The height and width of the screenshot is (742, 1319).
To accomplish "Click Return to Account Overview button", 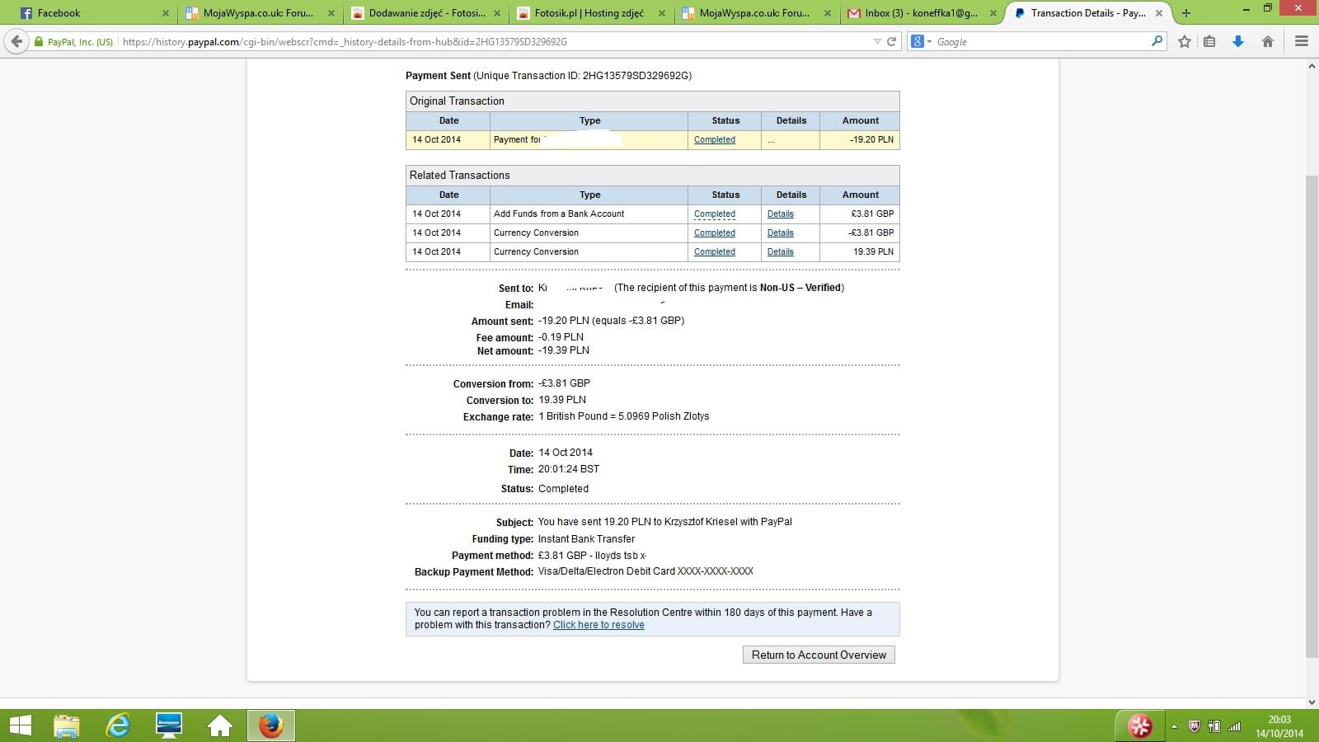I will [x=819, y=655].
